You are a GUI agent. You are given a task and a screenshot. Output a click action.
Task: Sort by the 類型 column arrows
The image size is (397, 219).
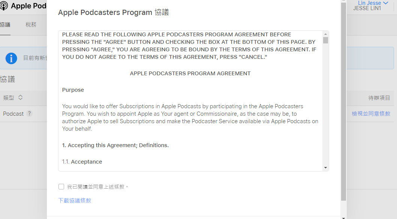coord(21,97)
